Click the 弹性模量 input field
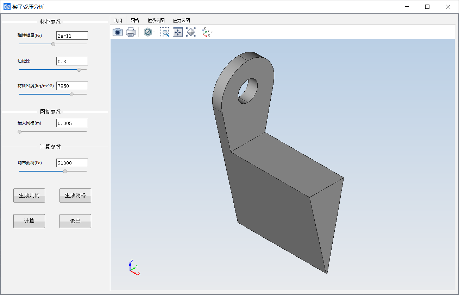Screen dimensions: 459x295 72,36
